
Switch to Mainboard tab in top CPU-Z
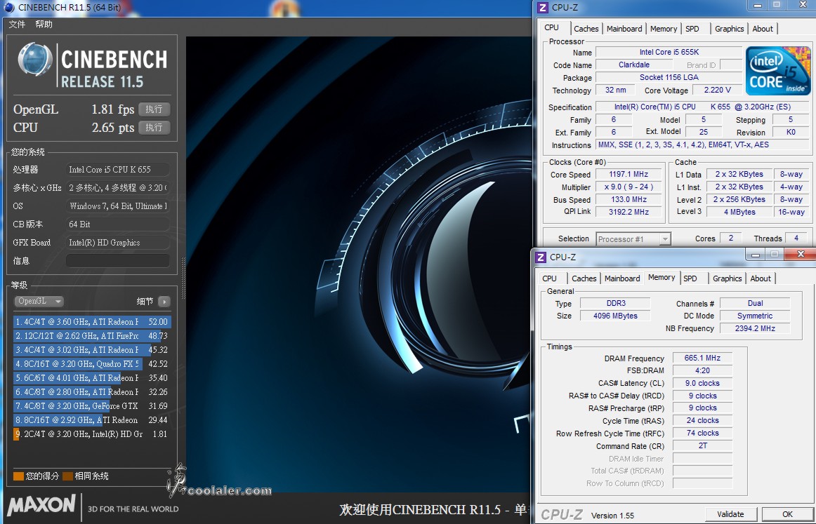(624, 29)
